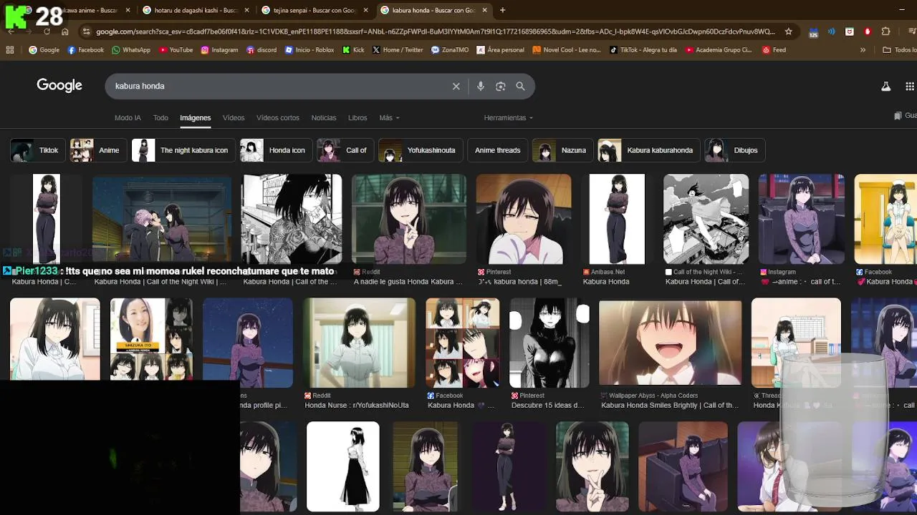This screenshot has width=917, height=515.
Task: Open new browser tab with plus icon
Action: tap(502, 10)
